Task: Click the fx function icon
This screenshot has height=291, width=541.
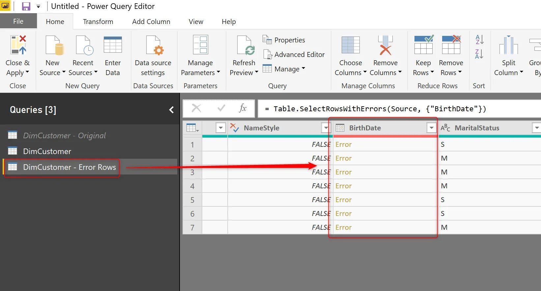Action: coord(243,108)
